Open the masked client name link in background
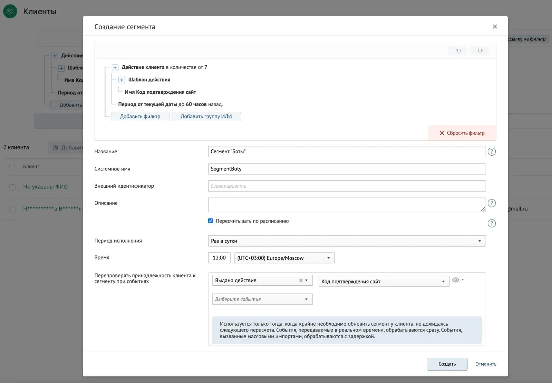Screen dimensions: 552x383 (x=52, y=209)
